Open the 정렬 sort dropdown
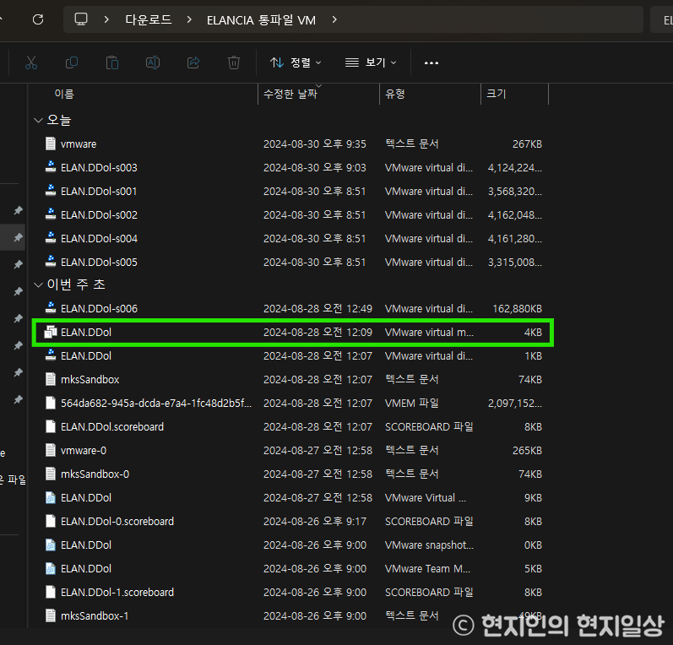The width and height of the screenshot is (673, 645). click(296, 62)
